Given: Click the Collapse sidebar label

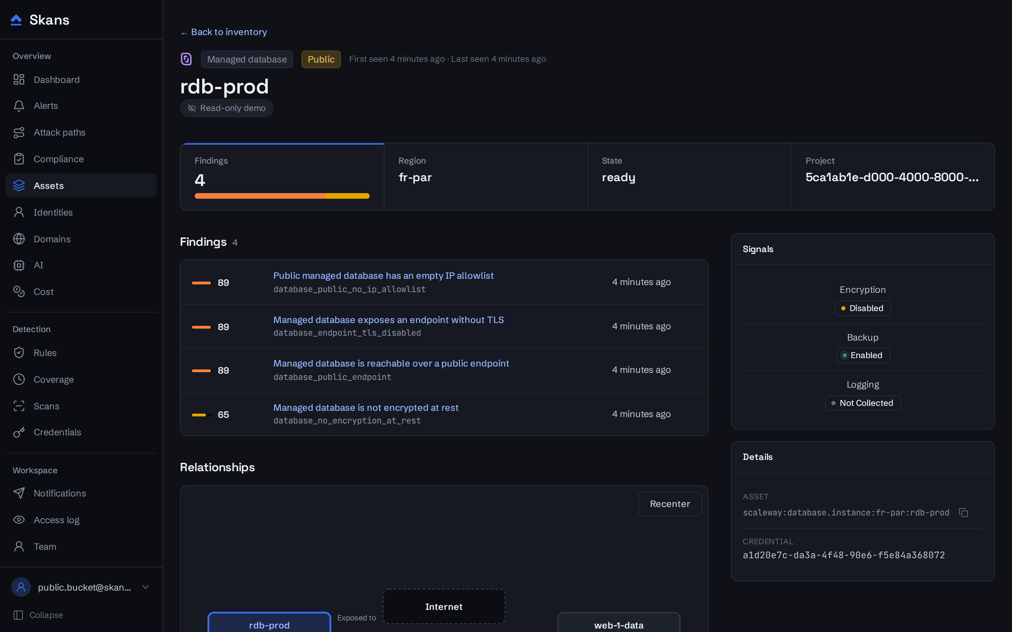Looking at the screenshot, I should 46,615.
